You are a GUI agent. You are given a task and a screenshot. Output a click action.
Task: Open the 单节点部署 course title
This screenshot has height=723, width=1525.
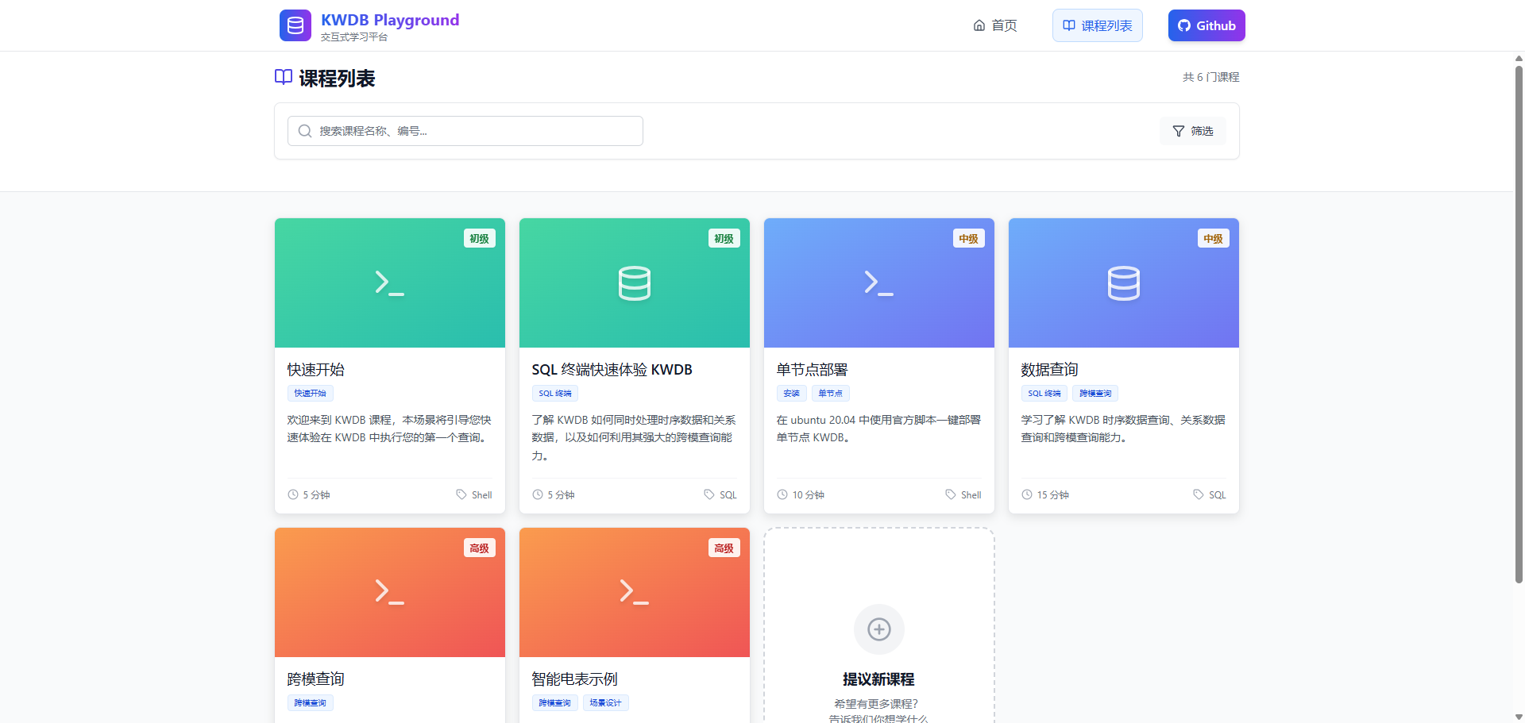pyautogui.click(x=813, y=370)
